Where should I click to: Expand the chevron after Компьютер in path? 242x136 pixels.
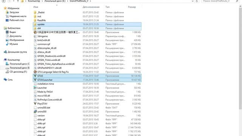coord(42,1)
